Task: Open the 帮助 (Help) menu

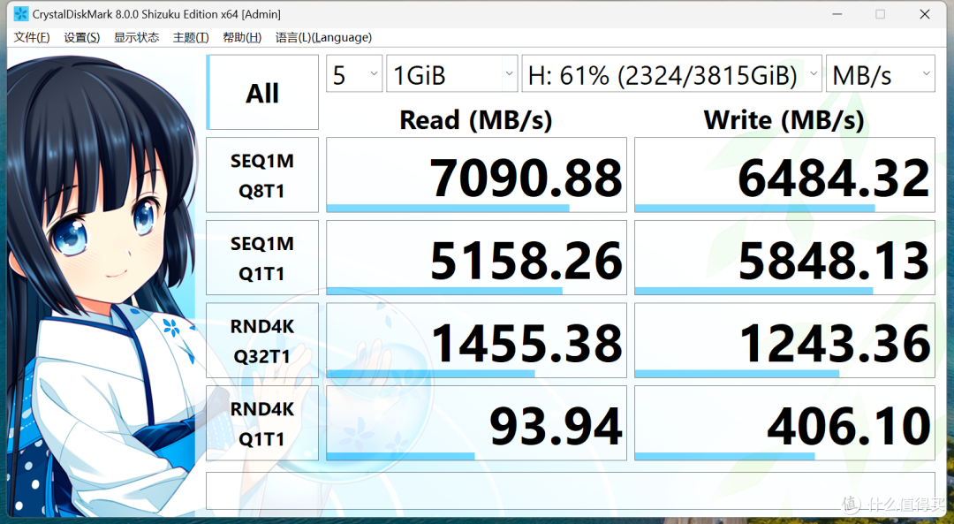Action: coord(241,37)
